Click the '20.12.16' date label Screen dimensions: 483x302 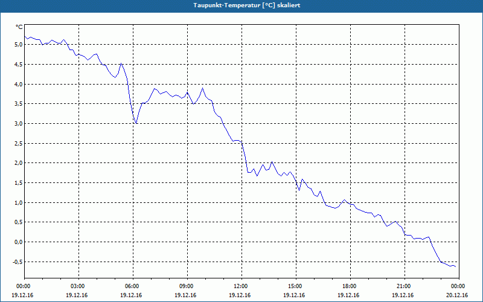click(x=457, y=295)
